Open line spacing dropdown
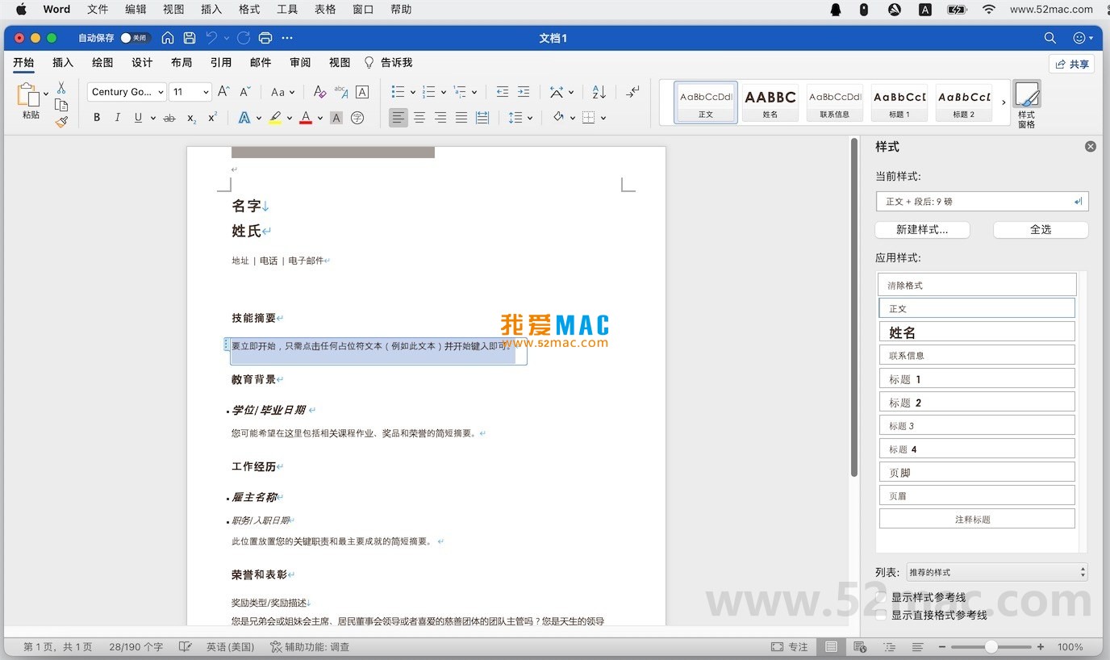The height and width of the screenshot is (660, 1110). pyautogui.click(x=520, y=118)
